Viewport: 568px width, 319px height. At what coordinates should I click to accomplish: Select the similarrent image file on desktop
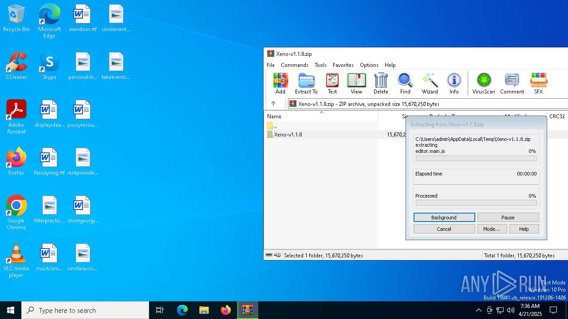point(116,19)
